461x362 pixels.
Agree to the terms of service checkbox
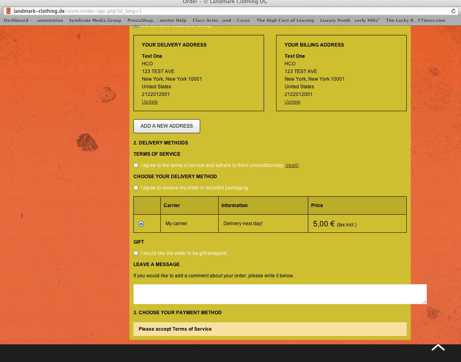pos(136,165)
